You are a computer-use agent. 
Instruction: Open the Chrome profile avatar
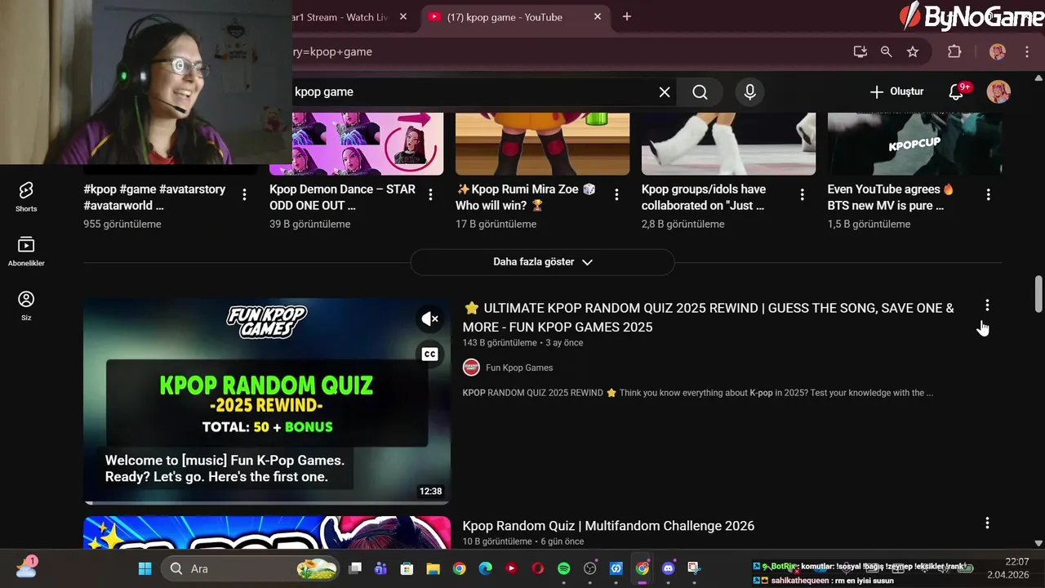pyautogui.click(x=998, y=51)
